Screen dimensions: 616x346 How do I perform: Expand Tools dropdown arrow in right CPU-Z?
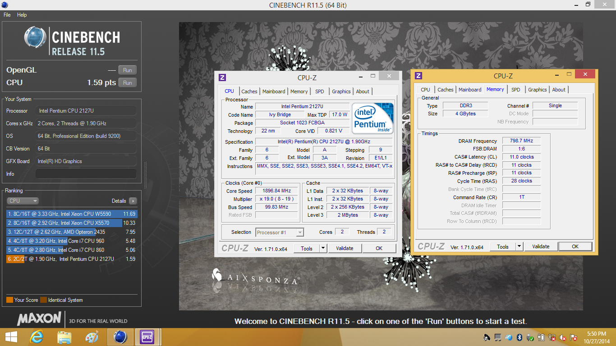(519, 246)
